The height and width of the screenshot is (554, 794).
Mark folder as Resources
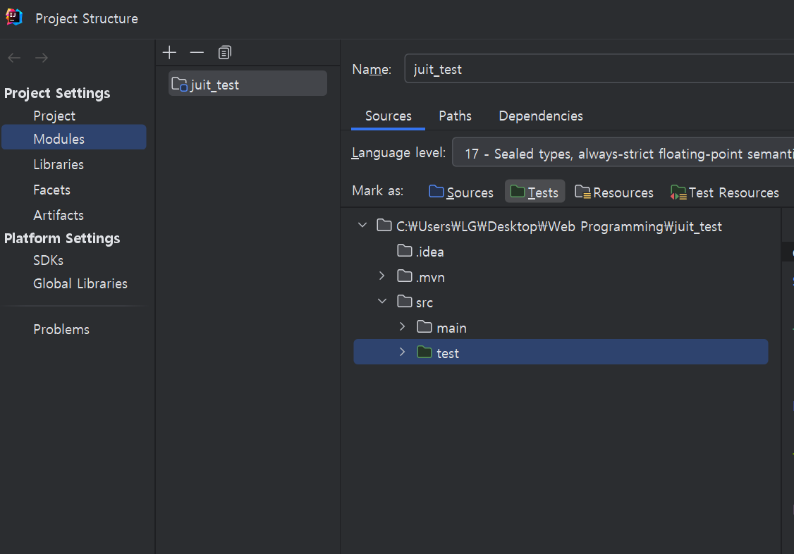coord(613,192)
